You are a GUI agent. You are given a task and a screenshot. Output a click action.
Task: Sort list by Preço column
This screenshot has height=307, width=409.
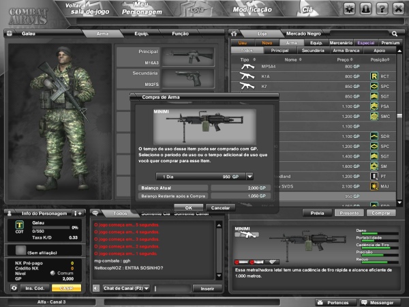[344, 60]
